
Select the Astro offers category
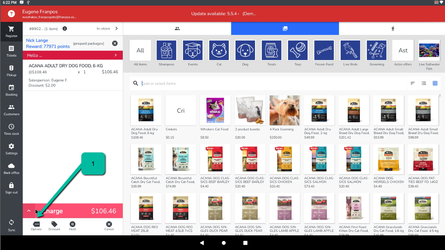pos(403,53)
